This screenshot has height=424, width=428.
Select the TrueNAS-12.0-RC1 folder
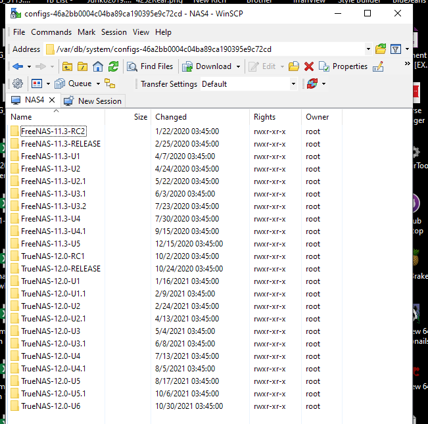53,256
